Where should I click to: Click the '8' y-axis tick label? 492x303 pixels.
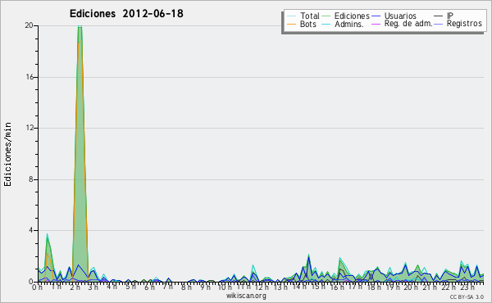click(x=31, y=179)
